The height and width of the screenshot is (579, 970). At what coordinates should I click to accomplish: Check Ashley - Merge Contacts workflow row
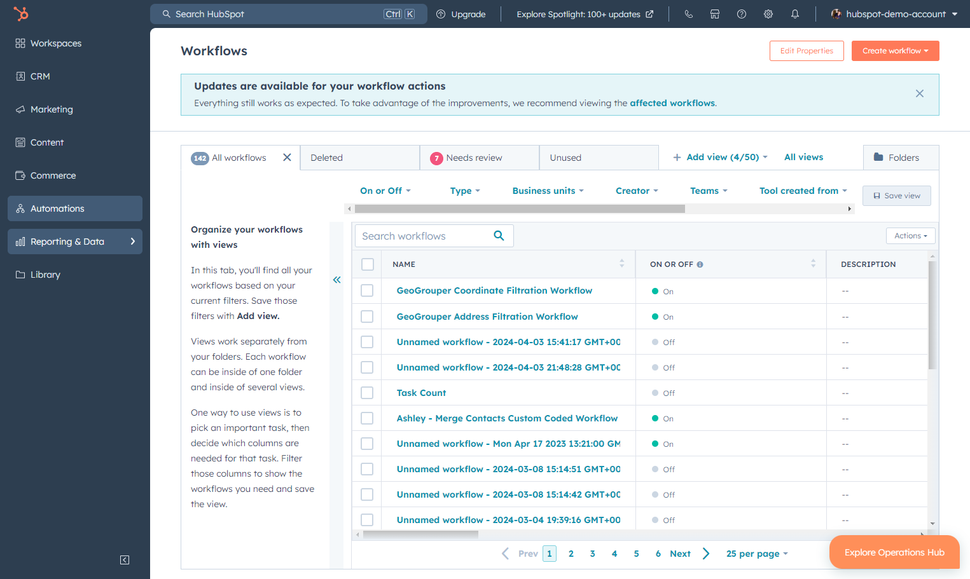tap(367, 418)
